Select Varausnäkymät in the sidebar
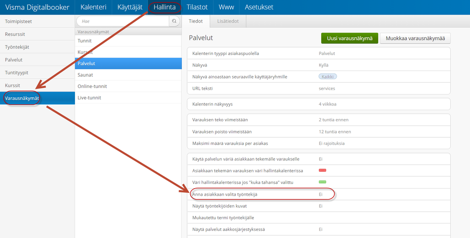The height and width of the screenshot is (238, 470). point(38,98)
